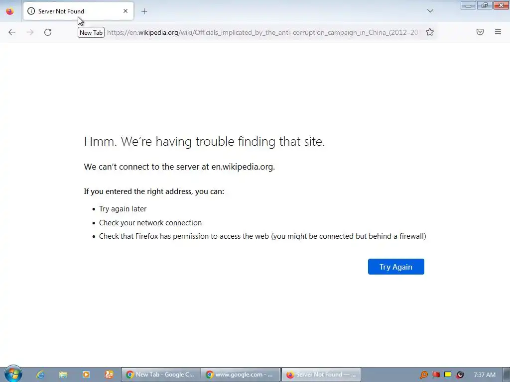Switch to www.google.com Chrome window
This screenshot has width=510, height=382.
coord(241,375)
